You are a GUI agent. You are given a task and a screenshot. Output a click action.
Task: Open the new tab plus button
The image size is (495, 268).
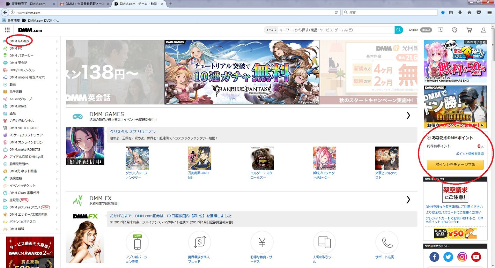point(170,3)
